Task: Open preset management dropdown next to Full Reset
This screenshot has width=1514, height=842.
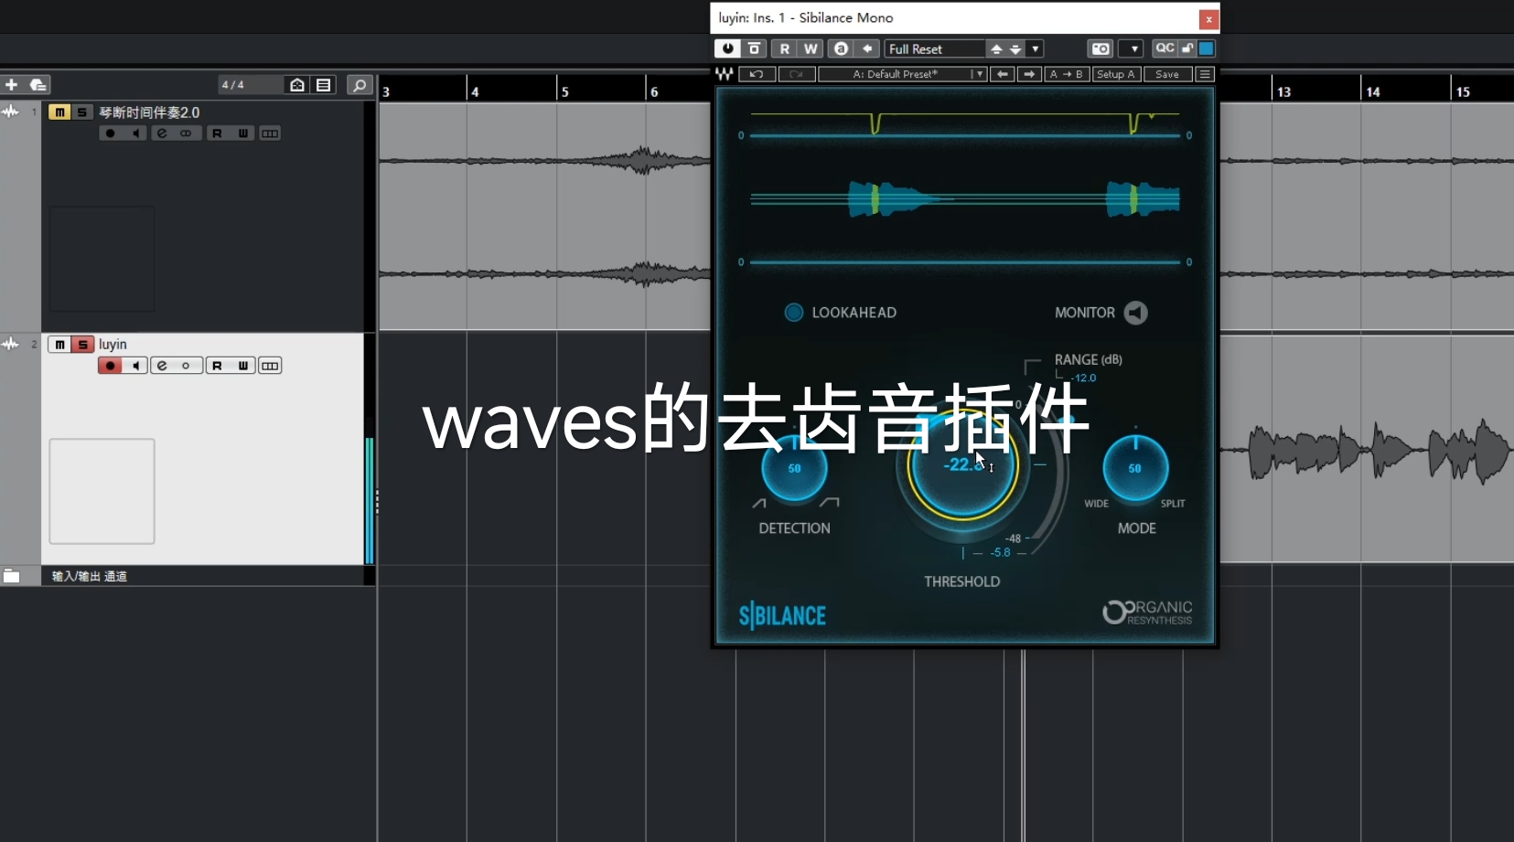Action: tap(1036, 48)
